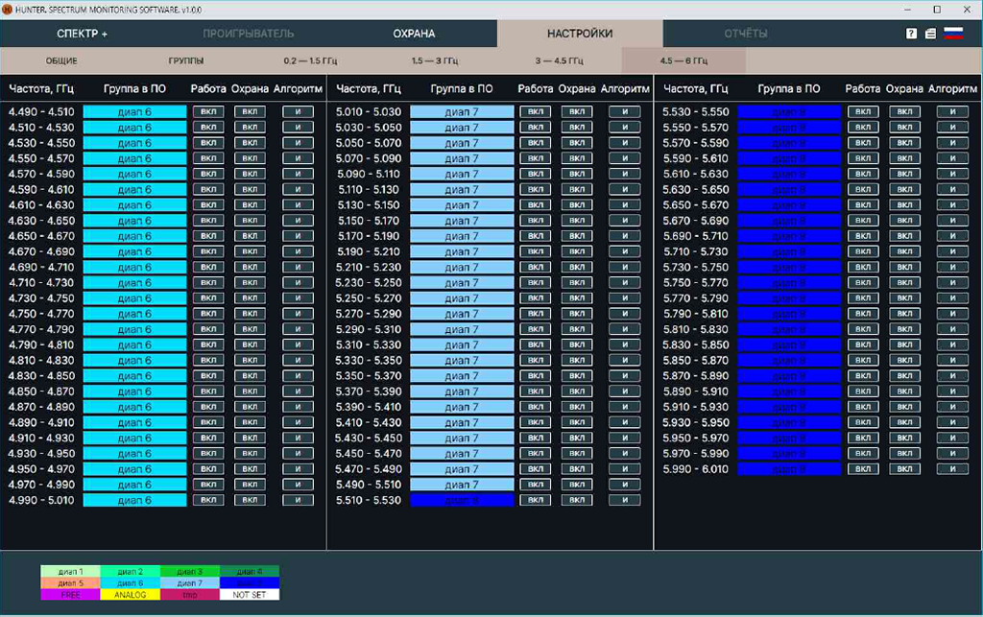Pick the диап 2 legend swatch
Viewport: 983px width, 617px height.
pos(130,571)
